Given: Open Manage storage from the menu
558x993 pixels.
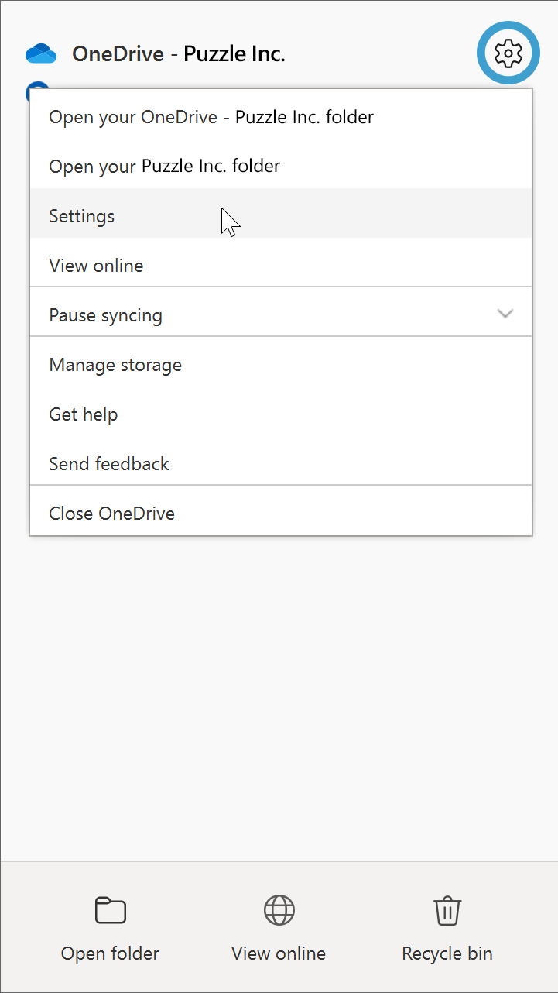Looking at the screenshot, I should 115,365.
